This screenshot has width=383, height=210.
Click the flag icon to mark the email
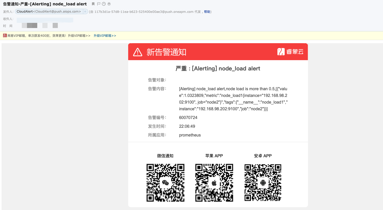click(99, 4)
